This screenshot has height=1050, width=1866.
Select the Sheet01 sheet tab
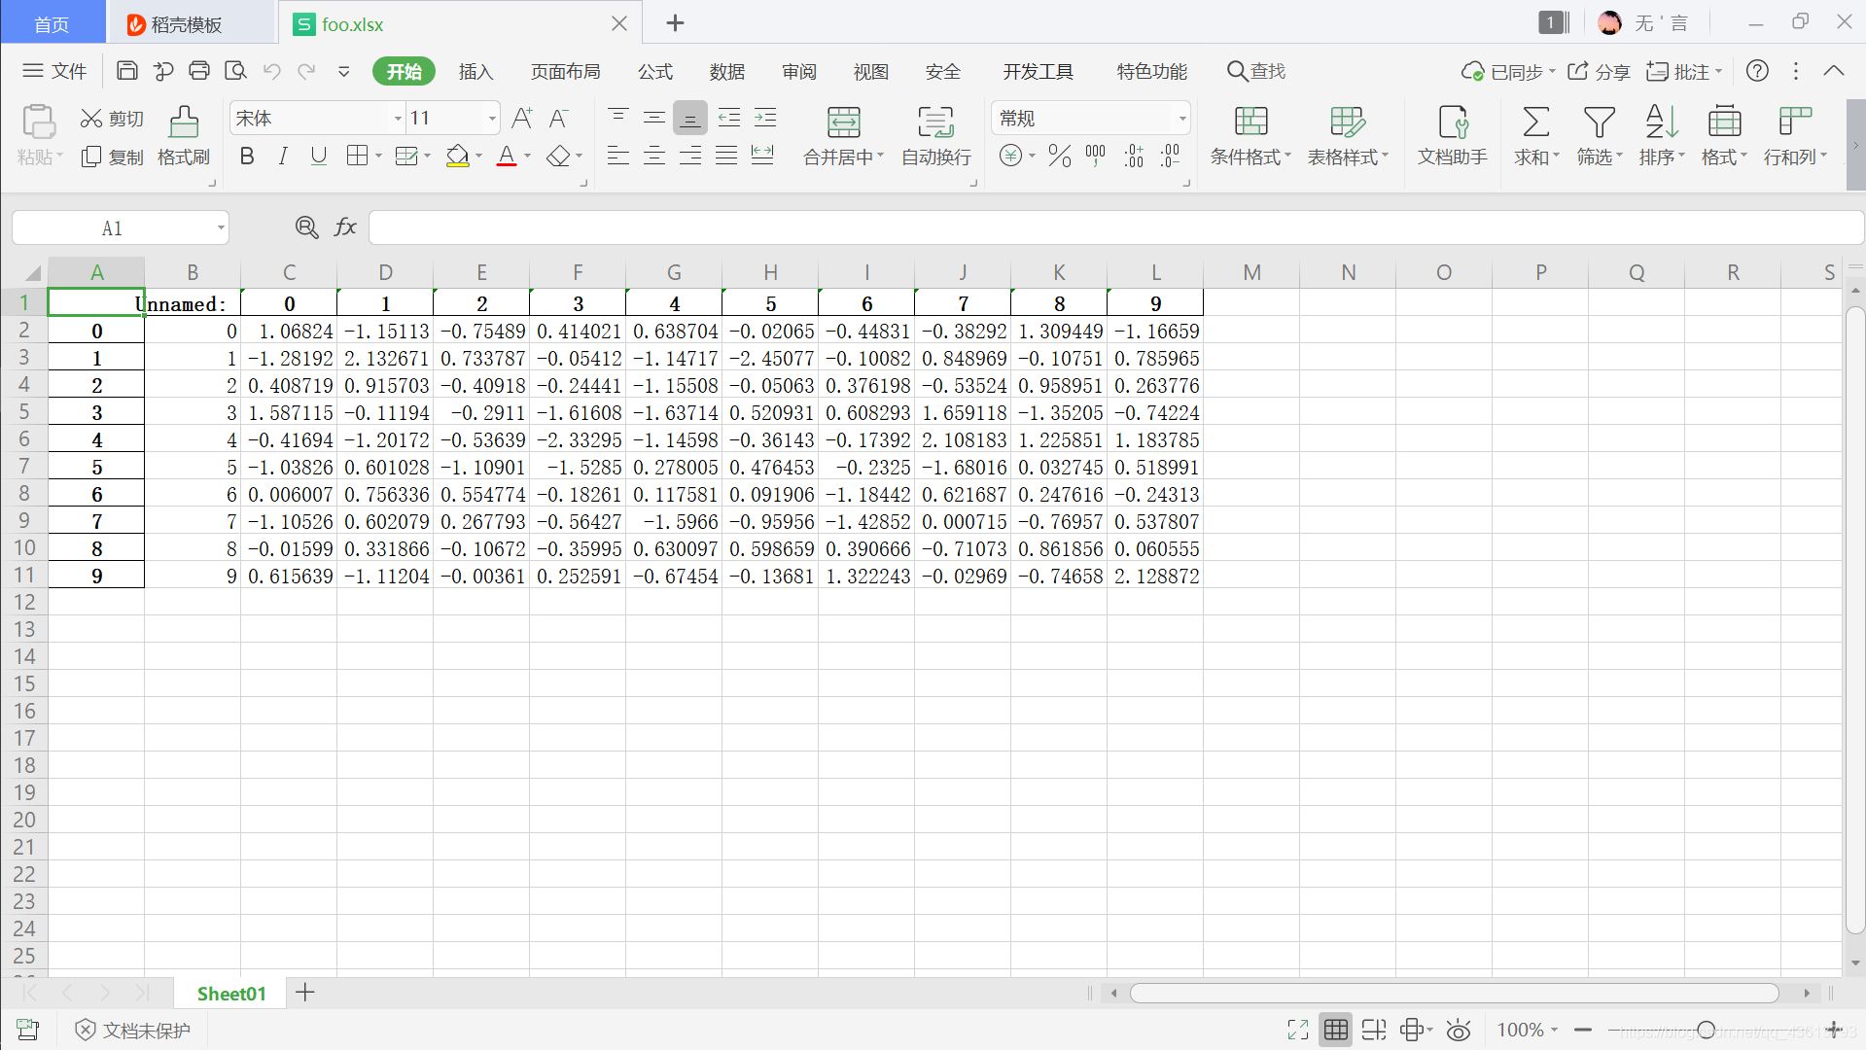[231, 993]
